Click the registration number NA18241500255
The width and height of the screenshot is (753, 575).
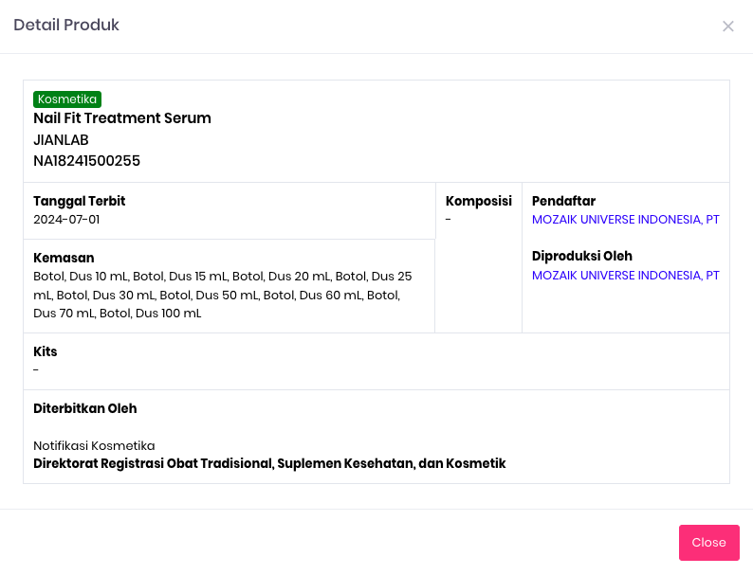[x=86, y=161]
